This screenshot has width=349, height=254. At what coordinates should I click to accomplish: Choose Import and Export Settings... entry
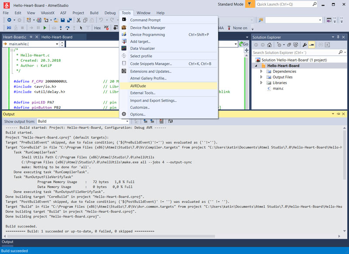click(169, 100)
